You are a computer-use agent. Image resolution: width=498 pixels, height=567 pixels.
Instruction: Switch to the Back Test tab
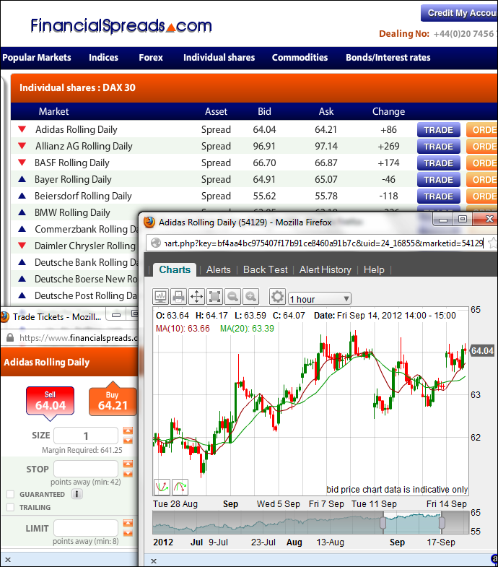coord(266,269)
